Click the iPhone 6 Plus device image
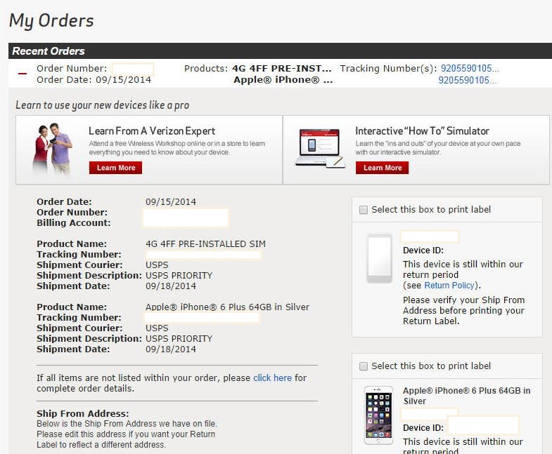This screenshot has width=552, height=454. coord(378,415)
